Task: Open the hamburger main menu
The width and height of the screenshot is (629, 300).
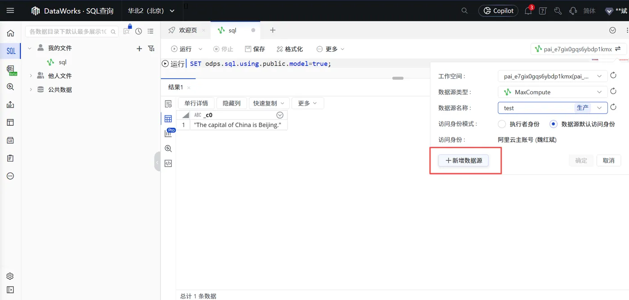Action: tap(10, 10)
